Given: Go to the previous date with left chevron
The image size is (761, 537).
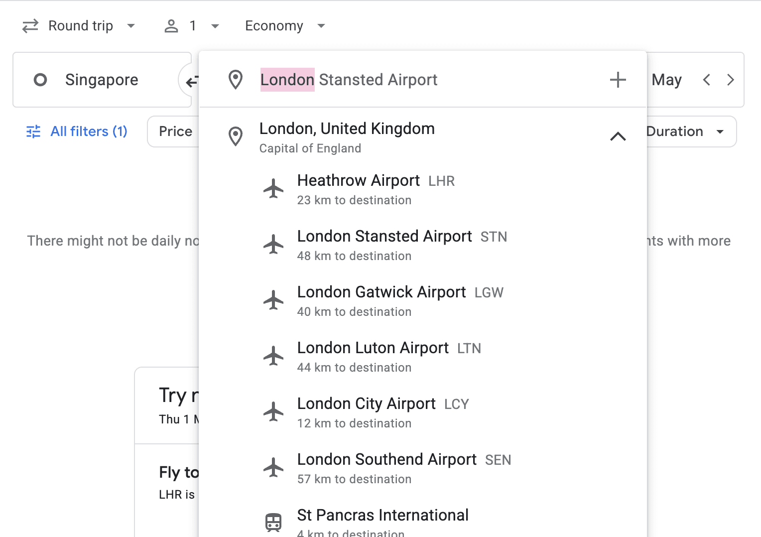Looking at the screenshot, I should (706, 80).
